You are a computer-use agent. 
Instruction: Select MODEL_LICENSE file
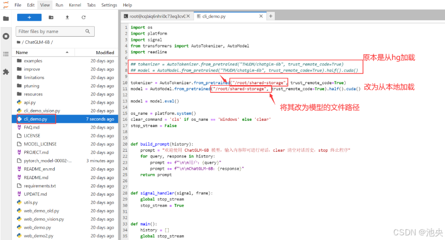[65, 144]
